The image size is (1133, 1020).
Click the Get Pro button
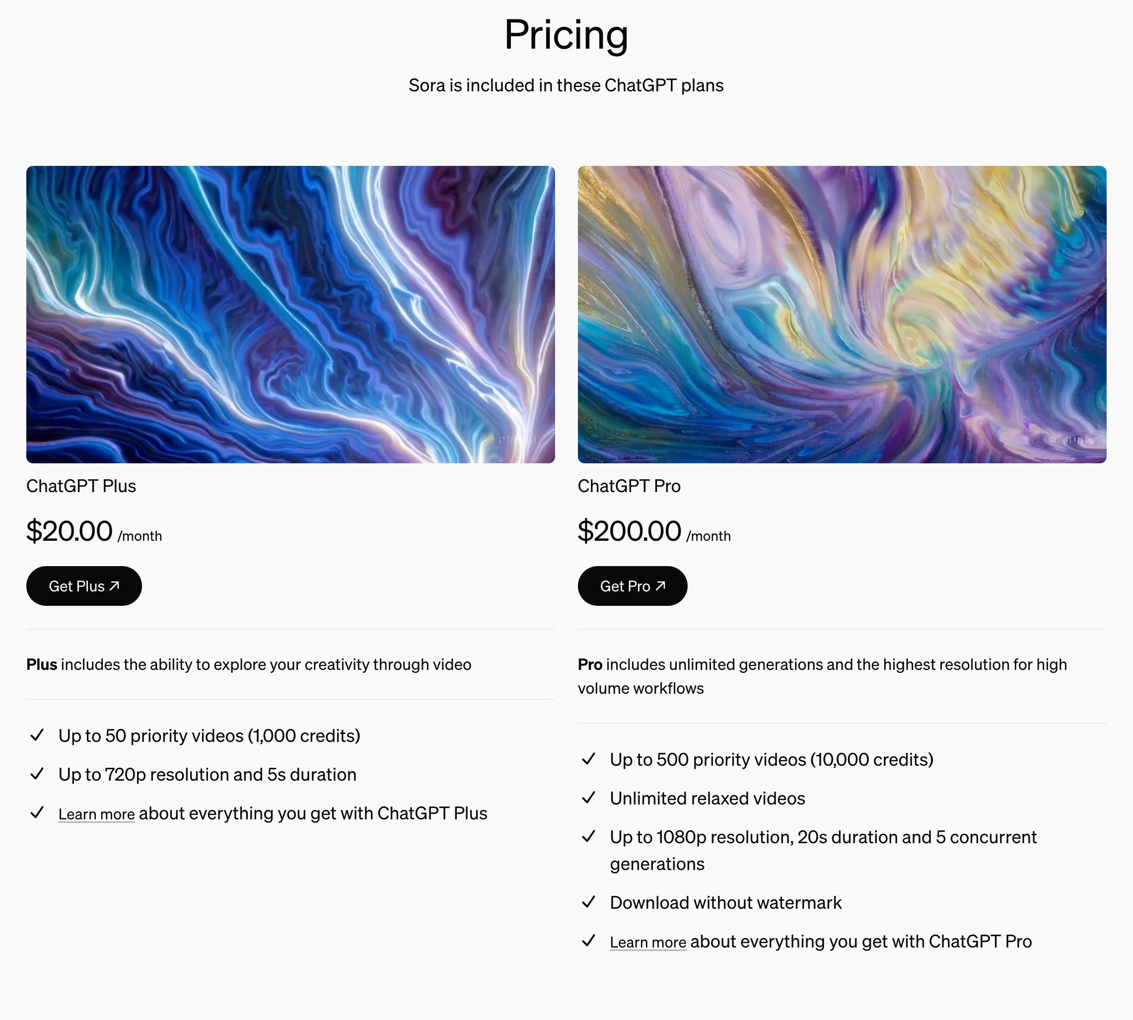(x=632, y=585)
